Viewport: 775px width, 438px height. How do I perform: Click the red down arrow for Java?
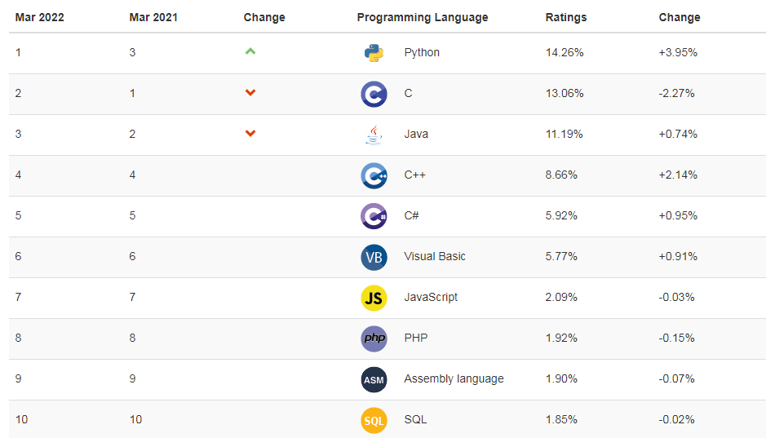[x=250, y=133]
